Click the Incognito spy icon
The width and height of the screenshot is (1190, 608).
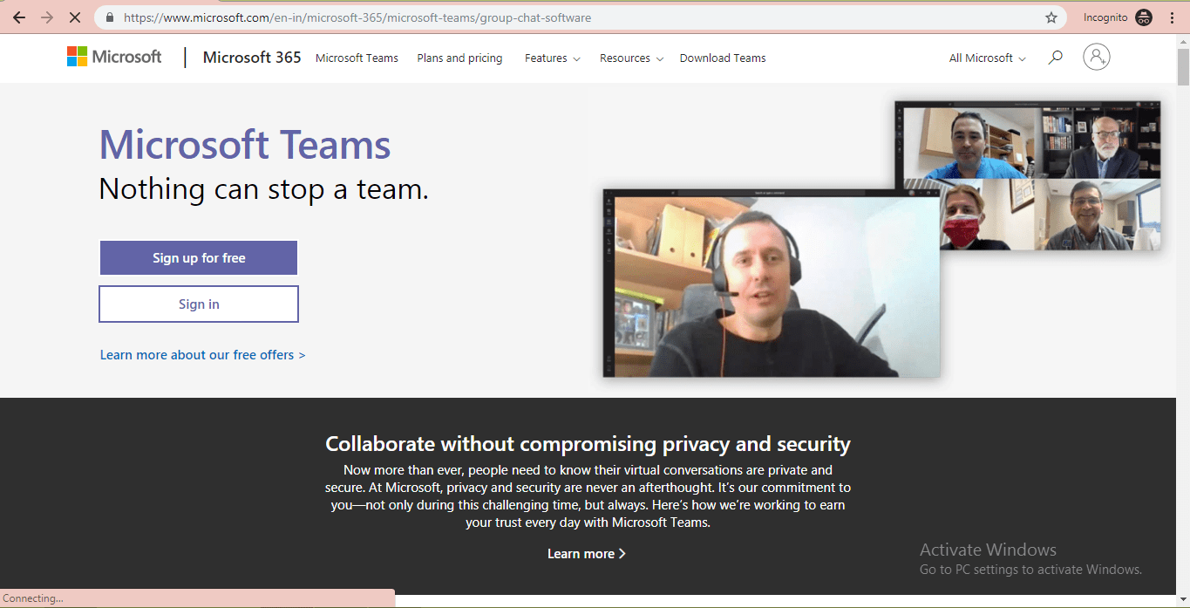pyautogui.click(x=1145, y=17)
